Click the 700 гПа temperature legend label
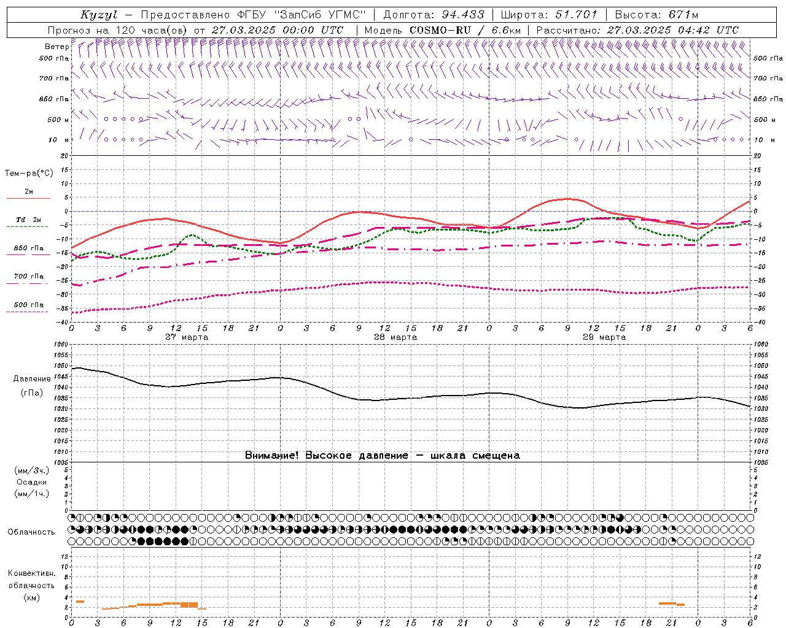The width and height of the screenshot is (786, 628). [x=28, y=277]
